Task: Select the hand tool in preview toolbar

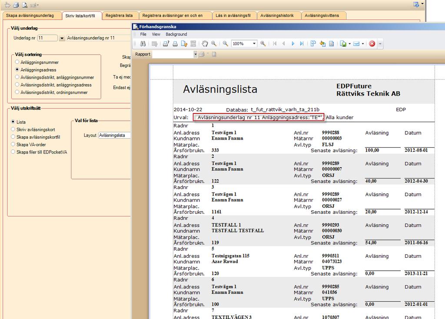Action: click(205, 44)
